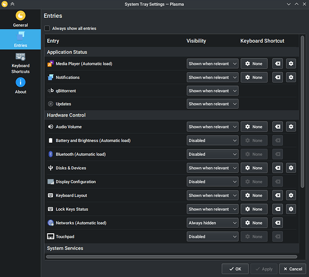
Task: Enable Always show all entries checkbox
Action: (x=47, y=28)
